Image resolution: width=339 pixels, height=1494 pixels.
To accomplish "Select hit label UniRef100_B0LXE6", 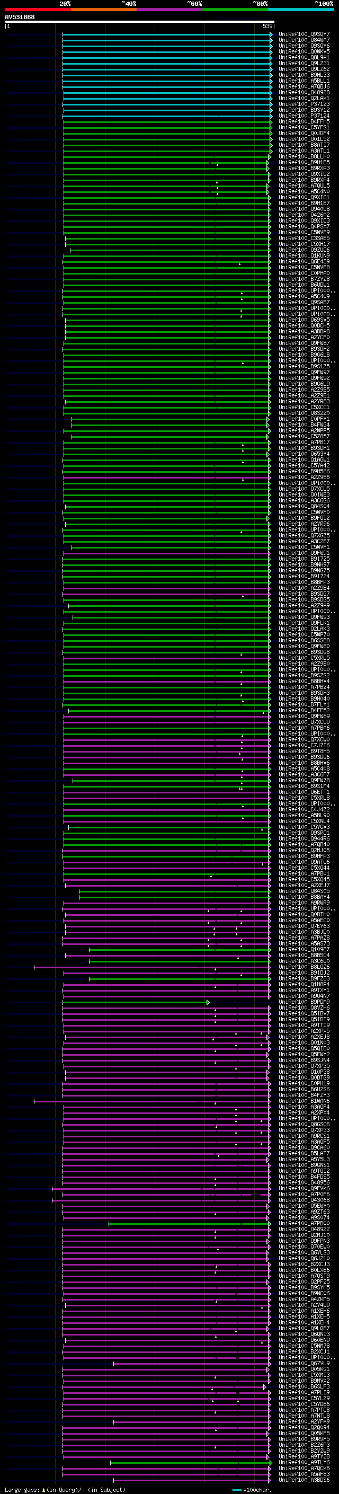I will point(304,1270).
